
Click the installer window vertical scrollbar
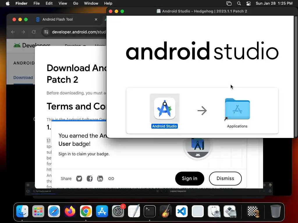[x=296, y=77]
